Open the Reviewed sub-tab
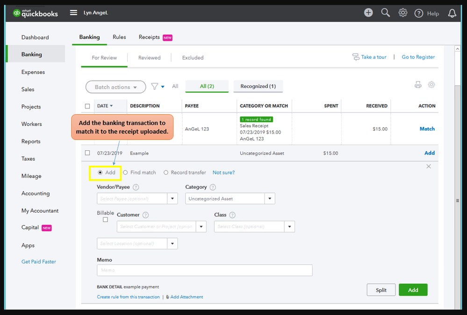 [x=149, y=58]
